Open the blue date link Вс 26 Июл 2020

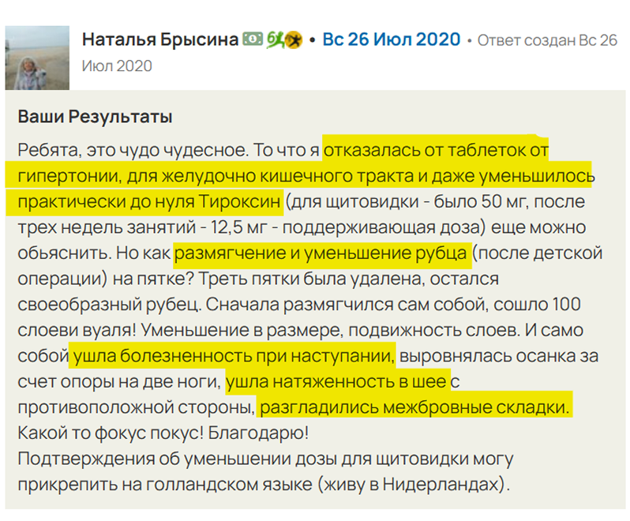[392, 39]
